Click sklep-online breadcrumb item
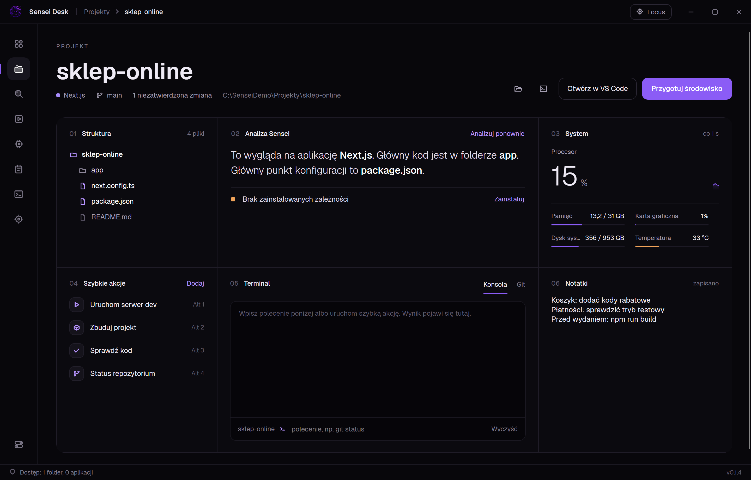The width and height of the screenshot is (751, 480). (x=144, y=12)
